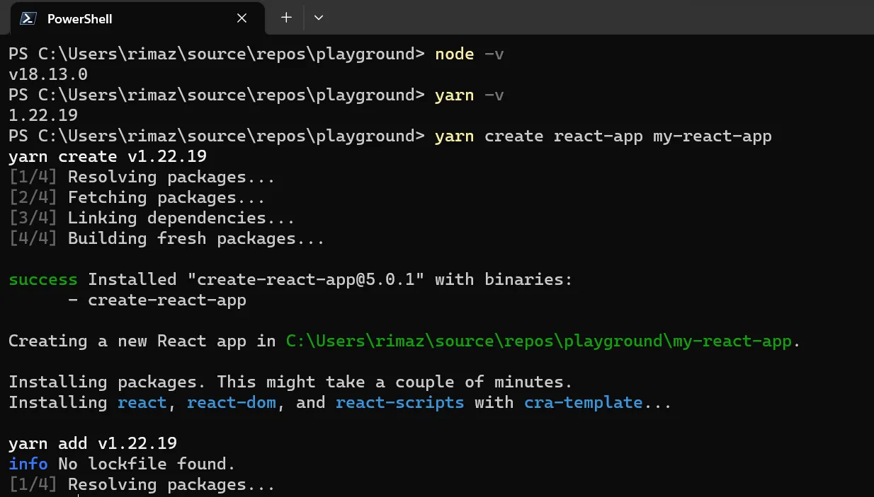Select the PowerShell tab title text
This screenshot has width=874, height=497.
click(x=79, y=18)
